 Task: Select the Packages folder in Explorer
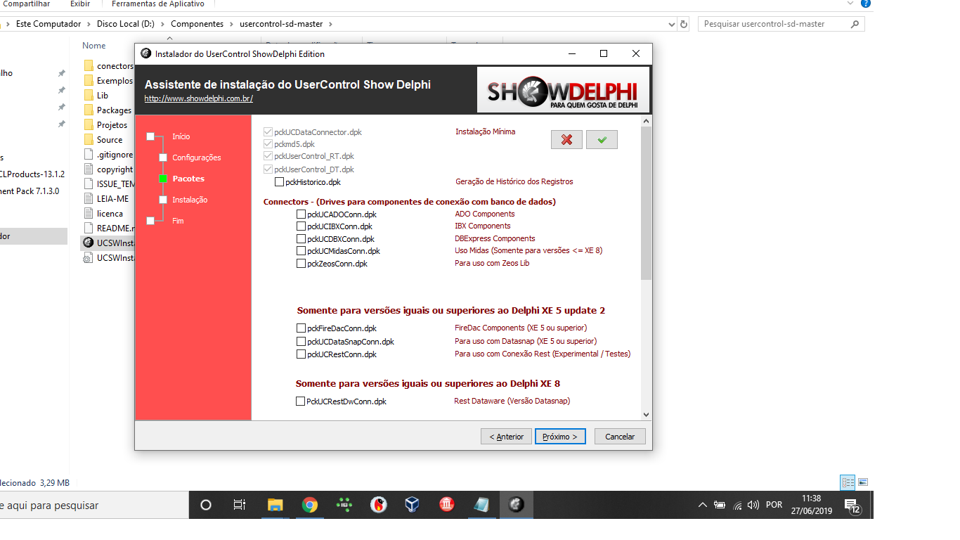pos(108,110)
